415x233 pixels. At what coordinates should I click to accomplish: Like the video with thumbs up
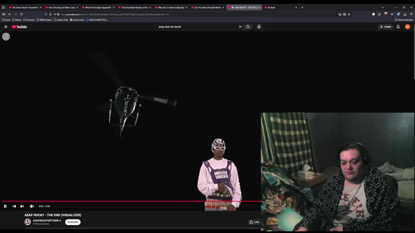tap(254, 222)
